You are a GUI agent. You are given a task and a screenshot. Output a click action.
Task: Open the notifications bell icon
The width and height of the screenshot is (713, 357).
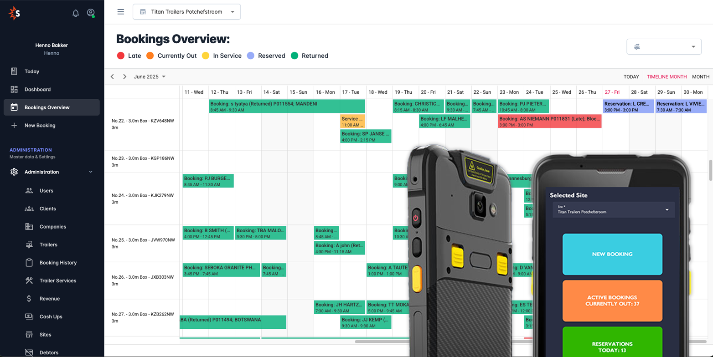(76, 13)
